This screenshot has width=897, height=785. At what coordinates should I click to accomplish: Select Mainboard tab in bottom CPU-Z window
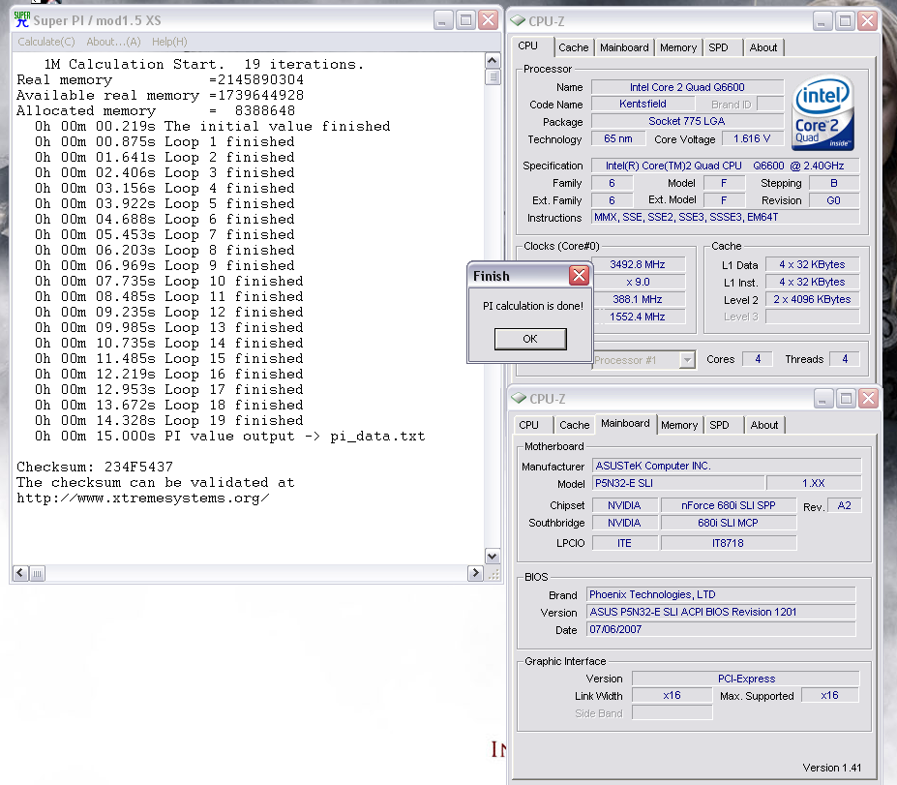[x=625, y=423]
